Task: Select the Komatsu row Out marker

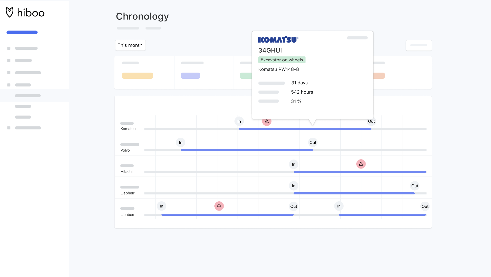Action: coord(371,121)
